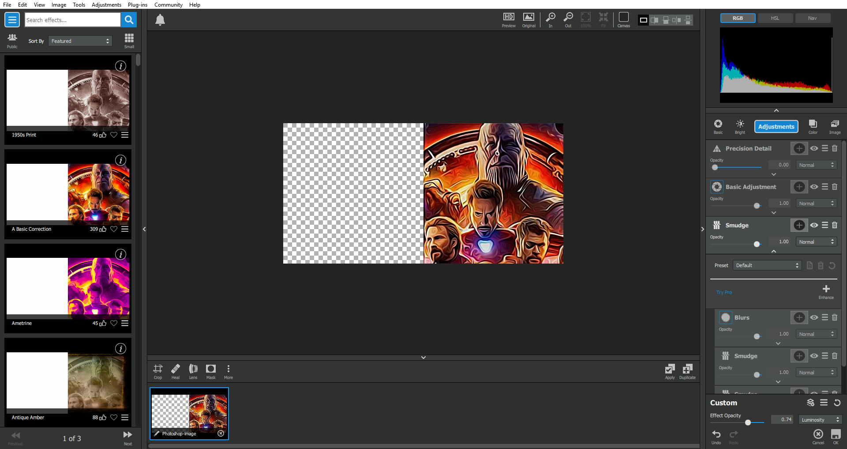Select the Heal tool
The width and height of the screenshot is (847, 449).
click(x=176, y=371)
